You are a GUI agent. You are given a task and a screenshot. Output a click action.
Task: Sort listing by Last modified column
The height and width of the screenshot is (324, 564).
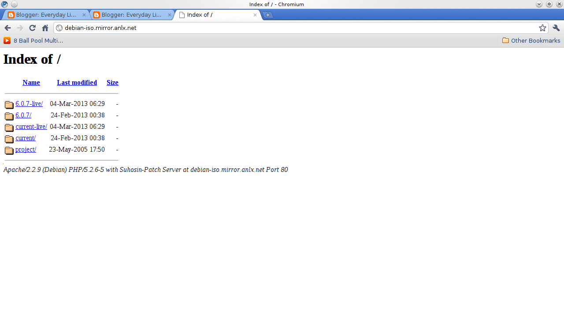tap(77, 83)
